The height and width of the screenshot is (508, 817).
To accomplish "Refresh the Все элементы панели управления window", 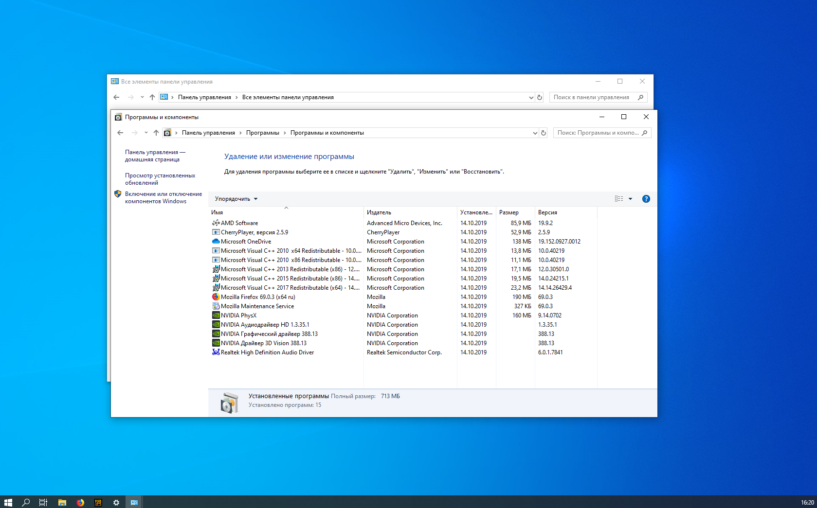I will (540, 97).
